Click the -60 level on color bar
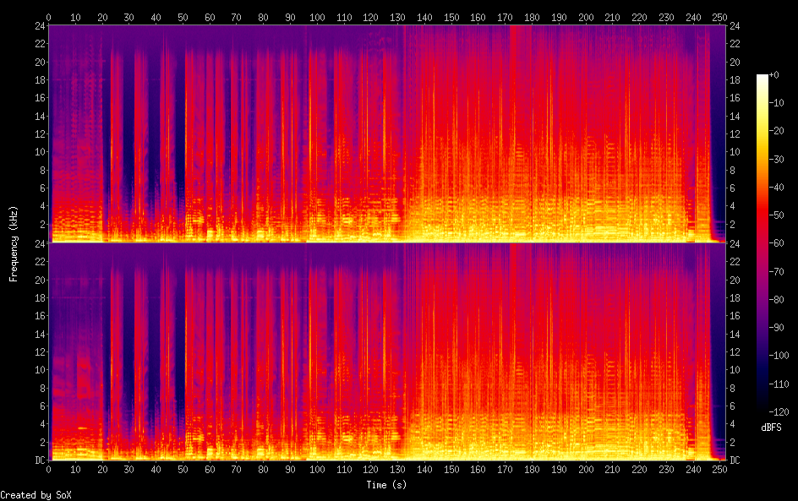 (x=776, y=243)
